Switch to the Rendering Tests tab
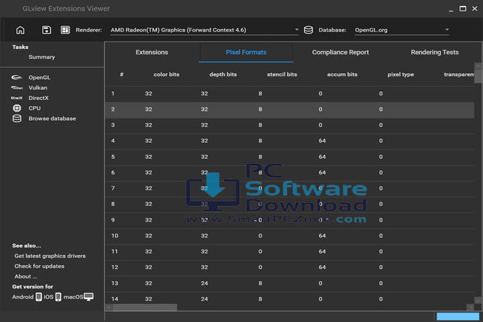483x322 pixels. pos(435,52)
